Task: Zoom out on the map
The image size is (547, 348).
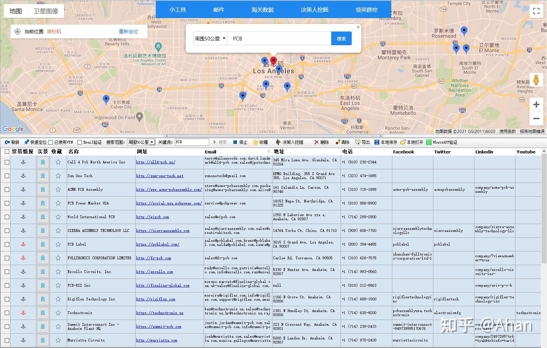Action: (x=536, y=119)
